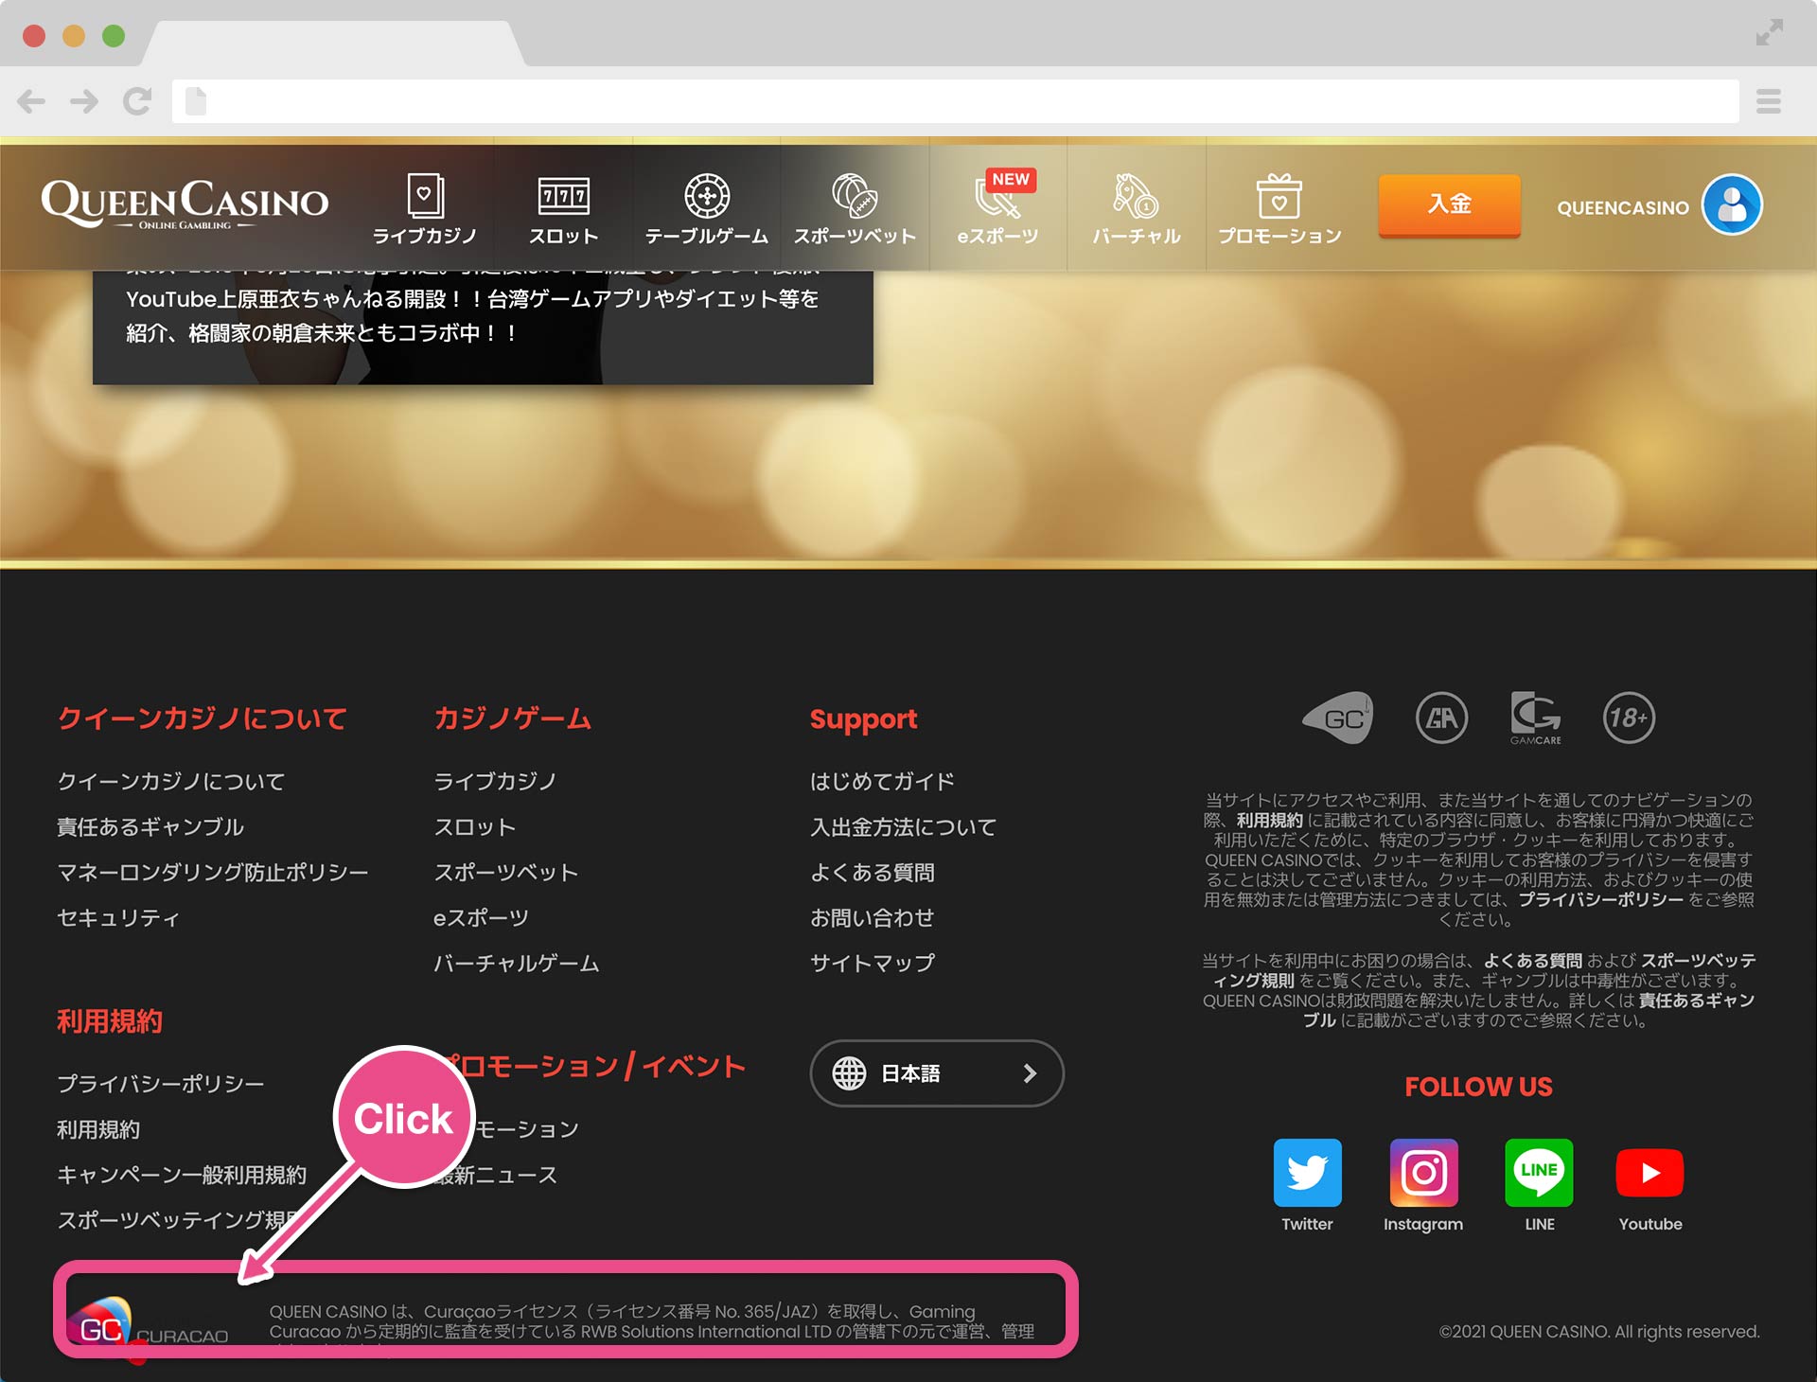
Task: Click the browser back arrow
Action: (31, 101)
